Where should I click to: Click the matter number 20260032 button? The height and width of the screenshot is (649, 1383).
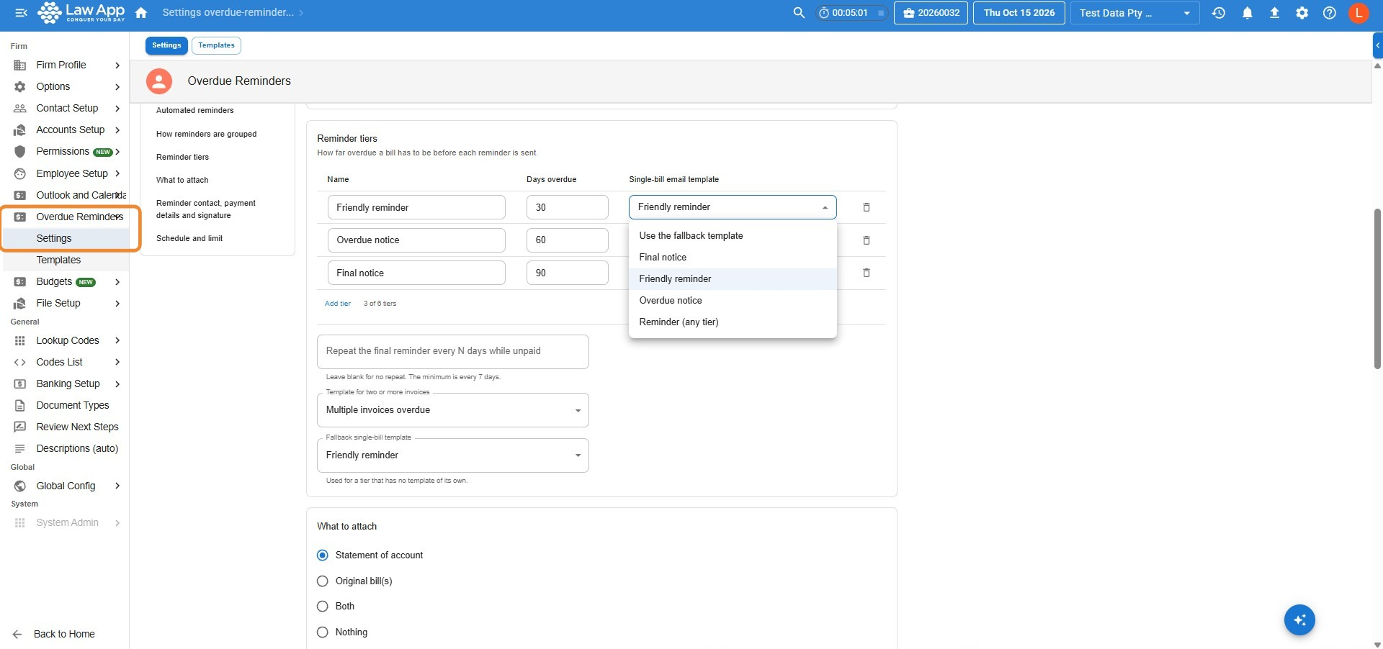(931, 13)
